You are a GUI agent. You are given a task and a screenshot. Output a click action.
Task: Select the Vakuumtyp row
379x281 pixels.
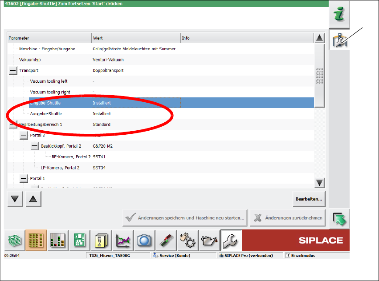[x=160, y=60]
